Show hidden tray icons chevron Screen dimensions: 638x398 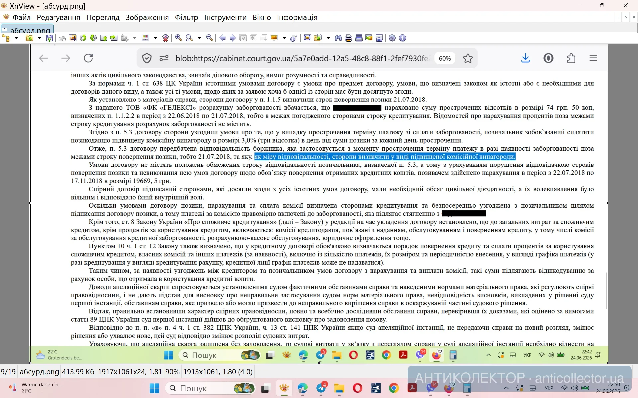click(506, 388)
